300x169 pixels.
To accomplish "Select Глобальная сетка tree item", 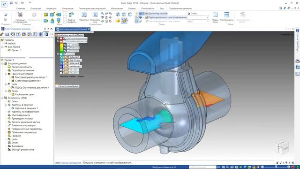I will pos(25,94).
